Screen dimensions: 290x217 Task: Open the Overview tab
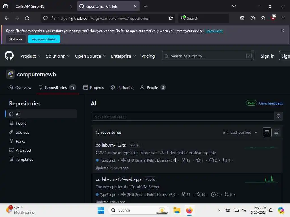tap(20, 88)
